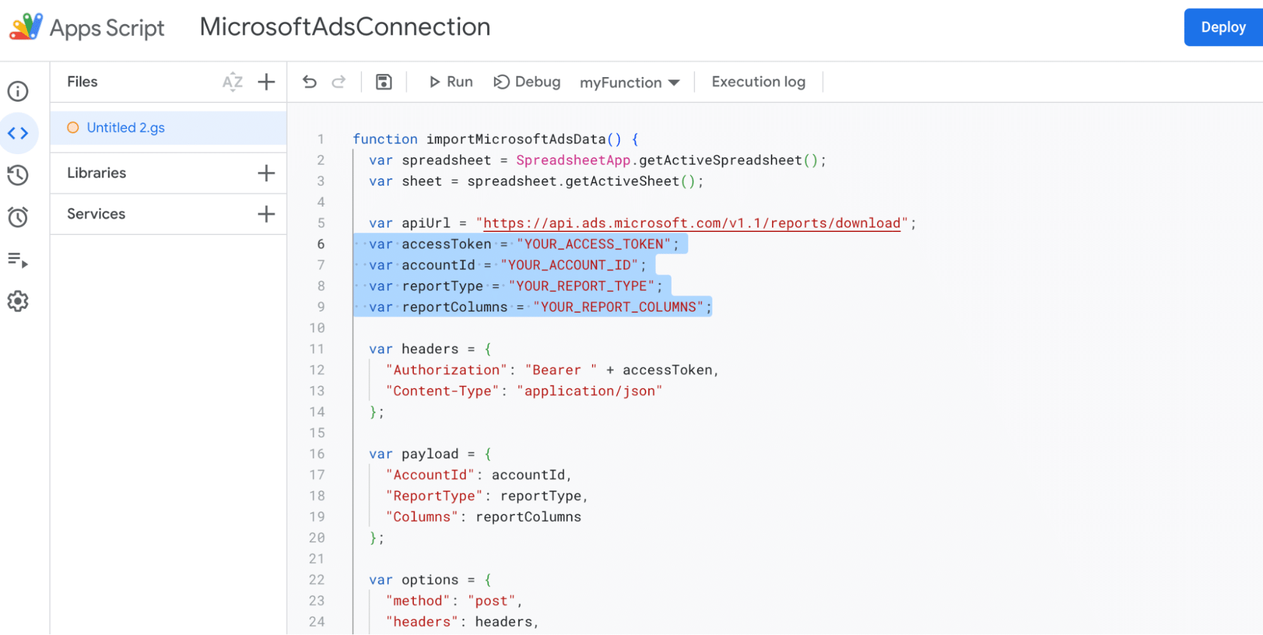Click the Services section label
Image resolution: width=1263 pixels, height=635 pixels.
click(x=96, y=214)
